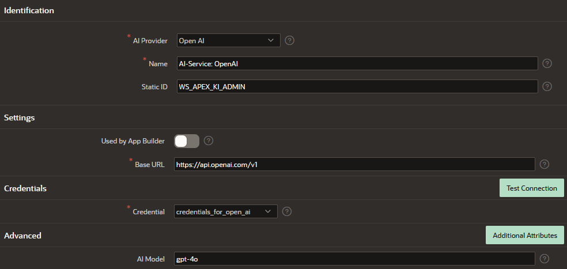Viewport: 567px width, 269px height.
Task: Open help for Used by App Builder
Action: (208, 141)
